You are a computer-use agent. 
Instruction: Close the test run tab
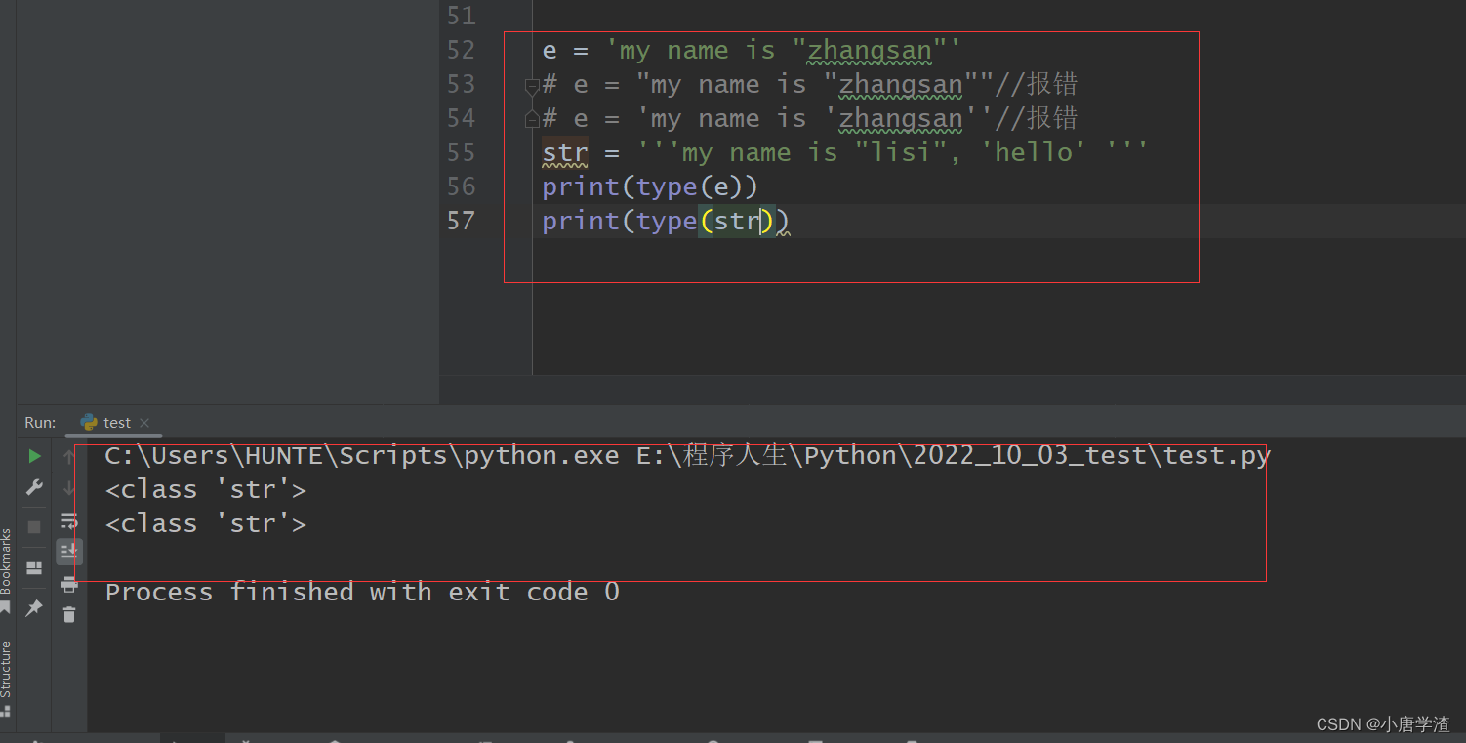click(144, 423)
